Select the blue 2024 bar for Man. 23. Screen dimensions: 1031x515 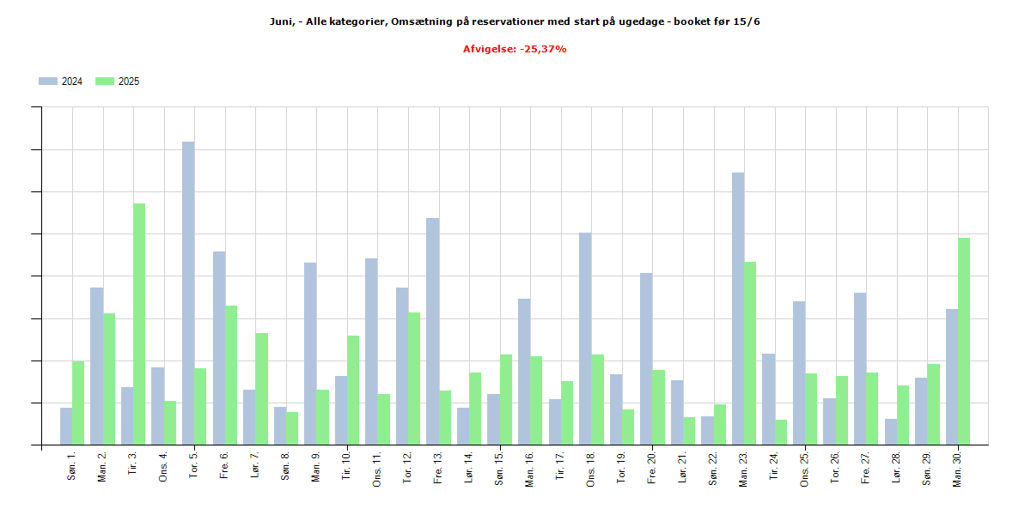pyautogui.click(x=737, y=309)
